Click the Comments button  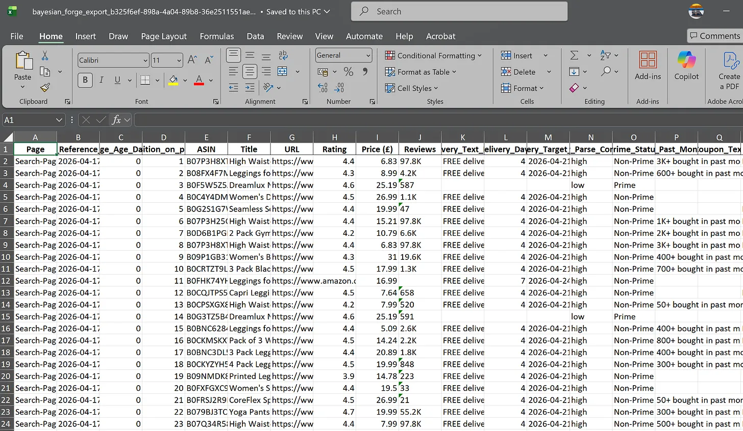(x=714, y=36)
